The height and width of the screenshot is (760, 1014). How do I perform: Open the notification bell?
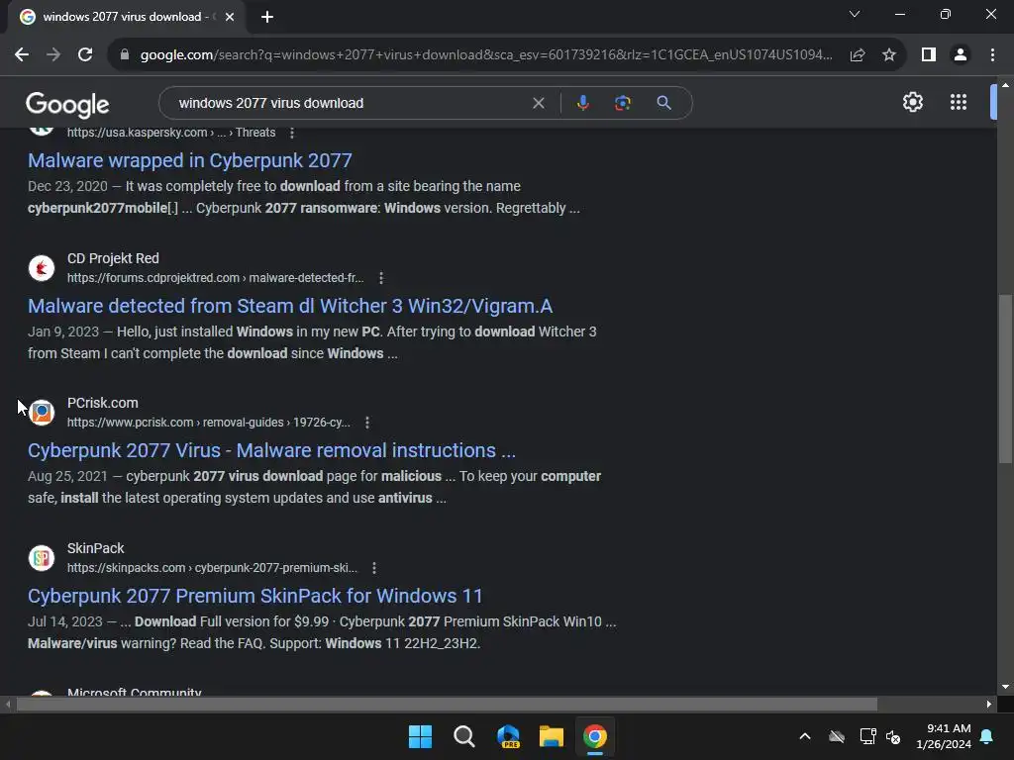click(x=987, y=736)
